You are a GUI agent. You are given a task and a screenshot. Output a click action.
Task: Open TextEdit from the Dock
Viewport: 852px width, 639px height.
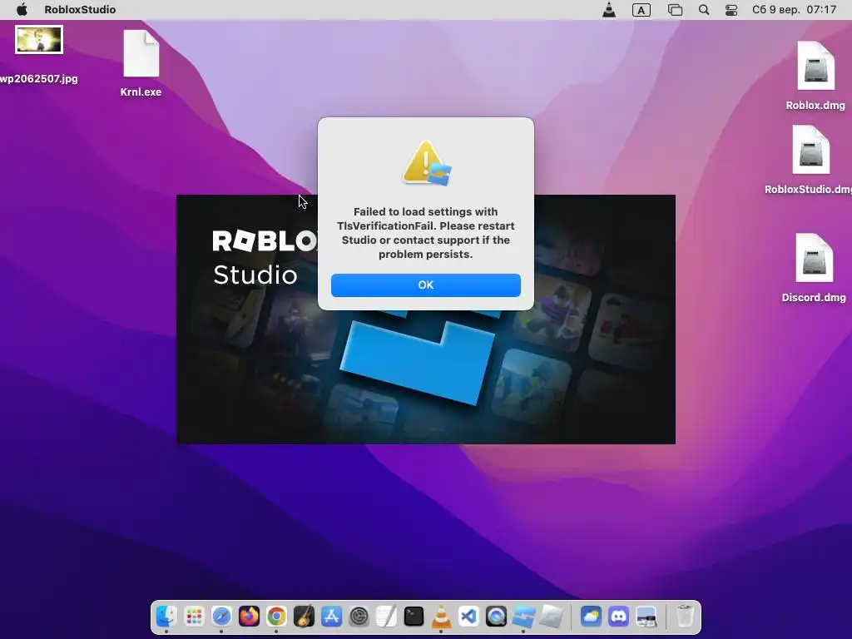386,617
